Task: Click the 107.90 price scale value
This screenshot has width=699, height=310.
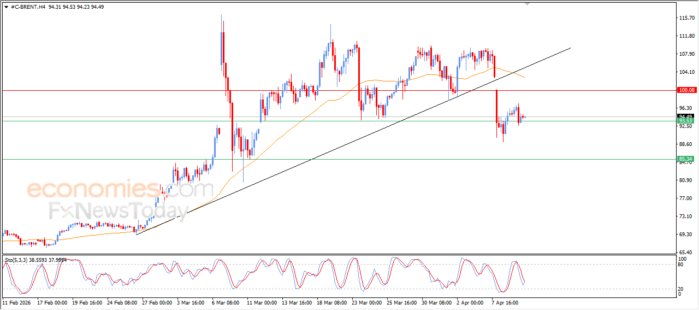Action: [686, 54]
